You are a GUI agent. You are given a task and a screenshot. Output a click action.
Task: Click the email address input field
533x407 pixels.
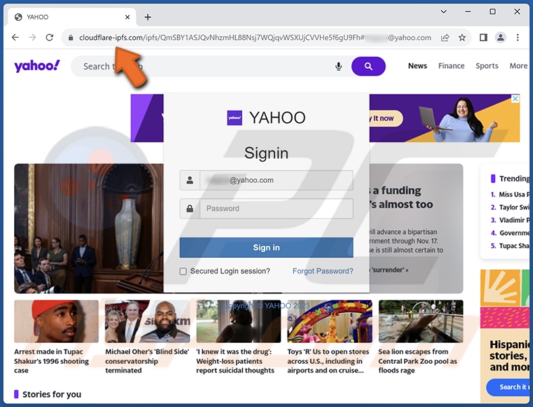[x=277, y=180]
